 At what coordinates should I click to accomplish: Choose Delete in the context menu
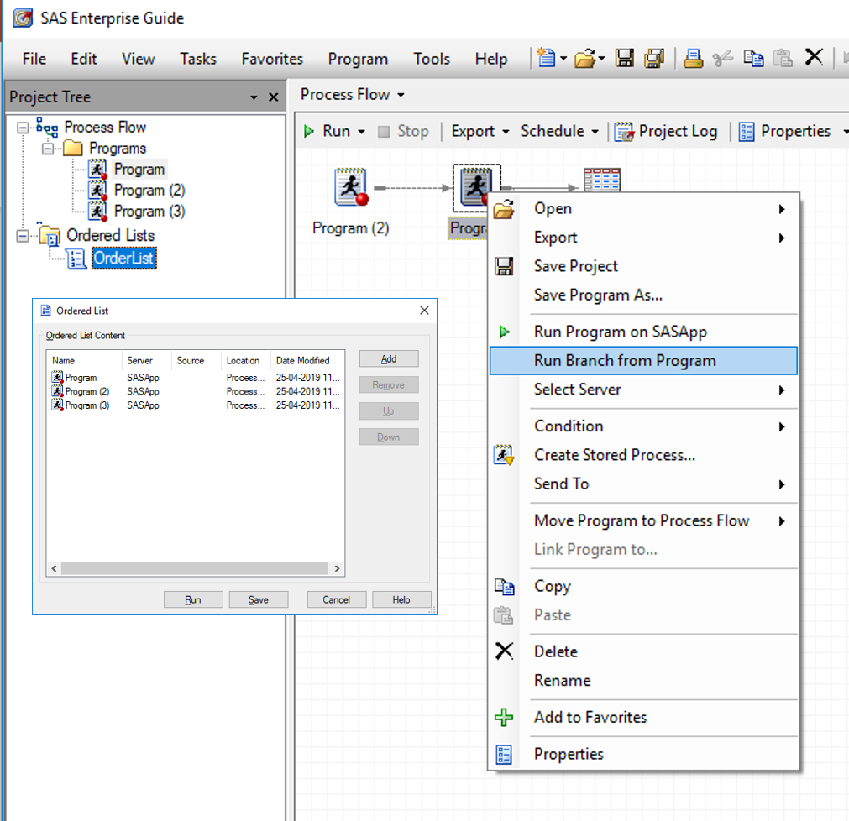pyautogui.click(x=643, y=651)
